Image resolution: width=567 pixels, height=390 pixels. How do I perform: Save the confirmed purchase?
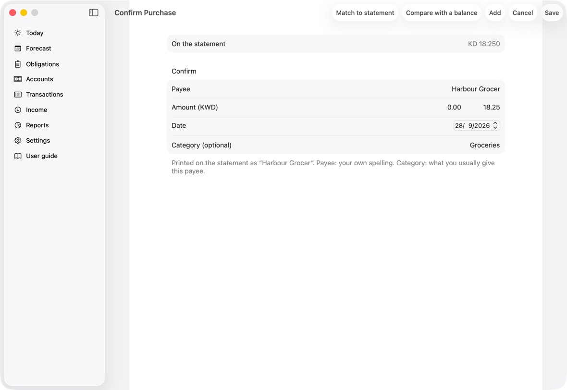pyautogui.click(x=552, y=12)
